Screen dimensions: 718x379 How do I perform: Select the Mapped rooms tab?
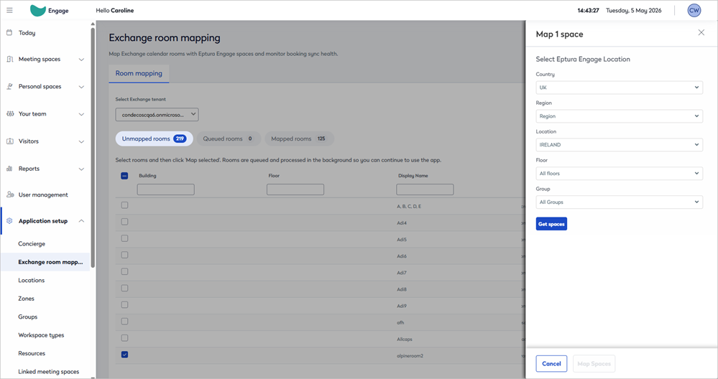[x=299, y=139]
